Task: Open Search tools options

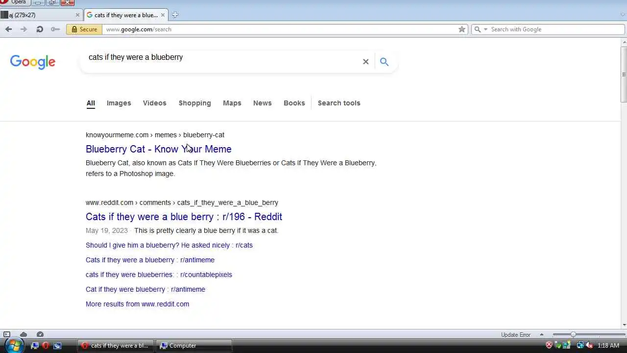Action: pyautogui.click(x=339, y=103)
